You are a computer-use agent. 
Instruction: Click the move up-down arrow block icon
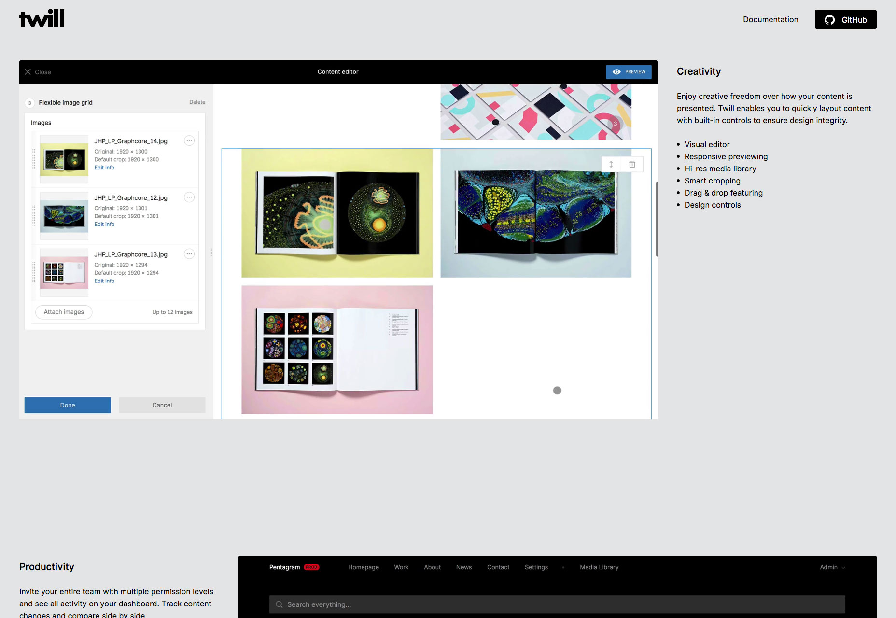pyautogui.click(x=611, y=164)
